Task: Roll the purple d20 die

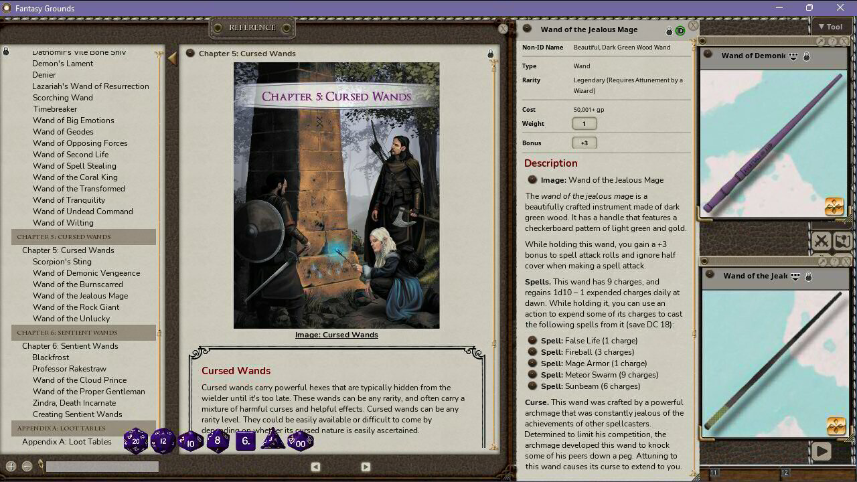Action: click(136, 441)
